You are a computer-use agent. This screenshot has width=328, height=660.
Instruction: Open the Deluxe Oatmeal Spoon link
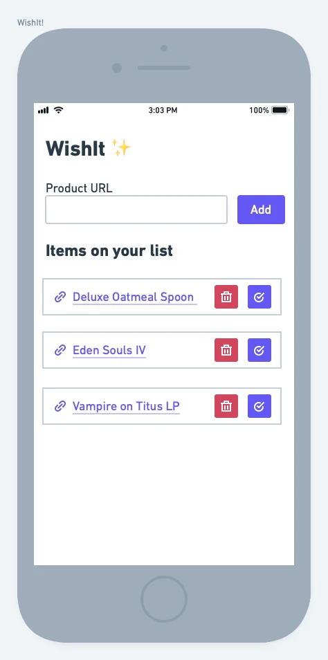(134, 297)
